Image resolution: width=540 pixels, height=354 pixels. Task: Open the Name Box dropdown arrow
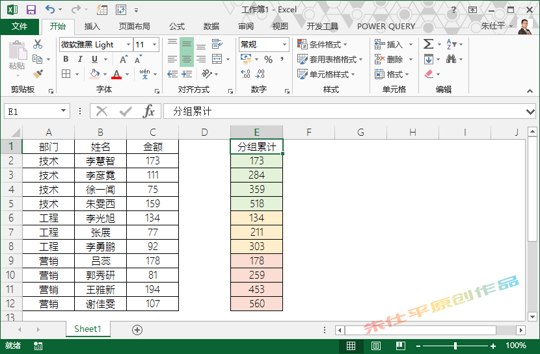pyautogui.click(x=63, y=111)
